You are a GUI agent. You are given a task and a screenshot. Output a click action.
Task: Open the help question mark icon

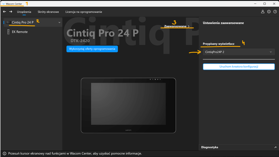click(275, 12)
